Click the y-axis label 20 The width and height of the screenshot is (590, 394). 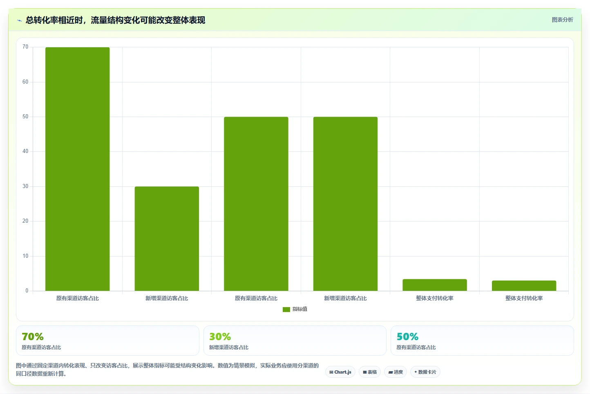pyautogui.click(x=25, y=221)
